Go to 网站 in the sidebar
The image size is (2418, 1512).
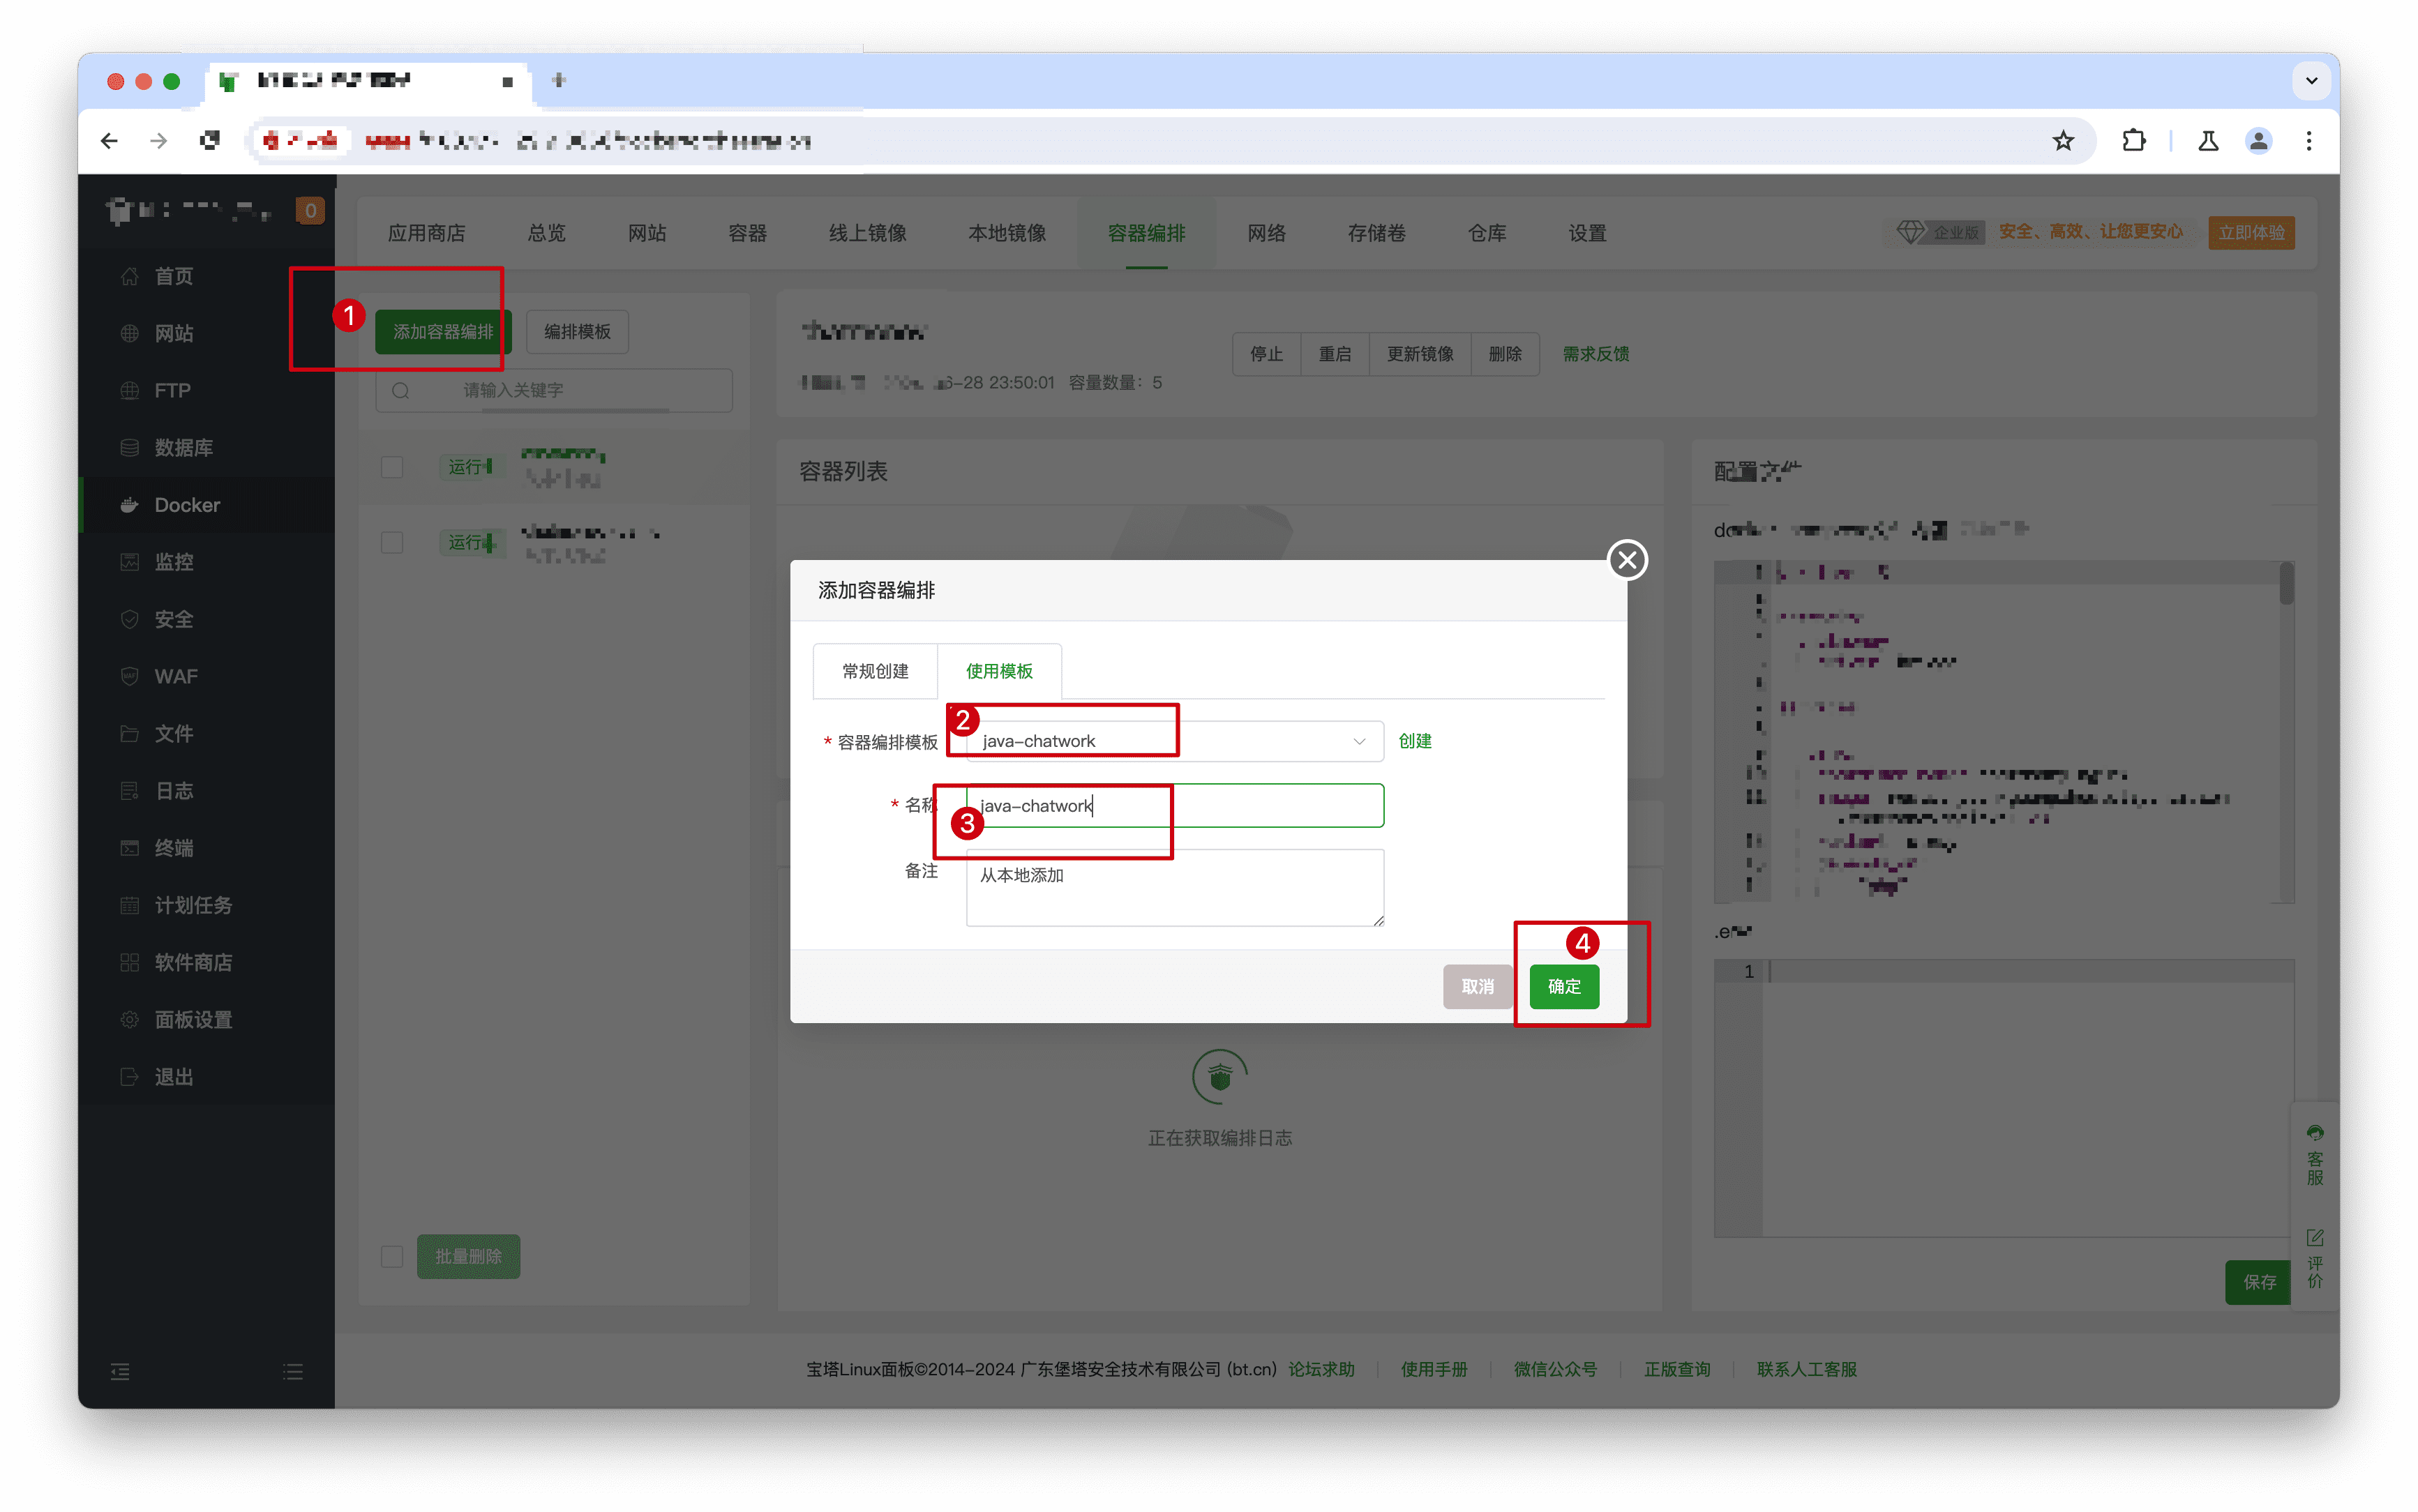click(x=207, y=333)
